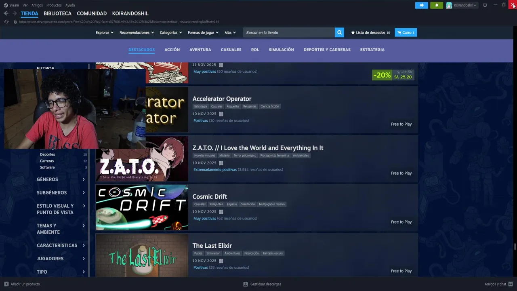
Task: Expand the Tipo filter section
Action: 61,272
